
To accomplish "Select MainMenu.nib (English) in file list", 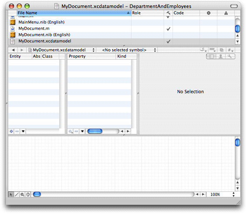I will tap(121, 22).
